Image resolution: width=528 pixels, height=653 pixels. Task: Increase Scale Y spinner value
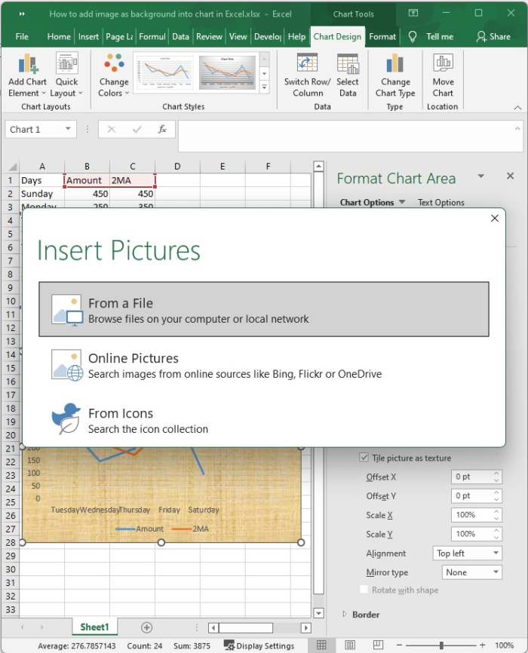(496, 531)
